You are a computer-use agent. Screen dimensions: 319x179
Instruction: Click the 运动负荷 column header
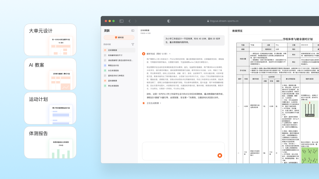pos(271,77)
